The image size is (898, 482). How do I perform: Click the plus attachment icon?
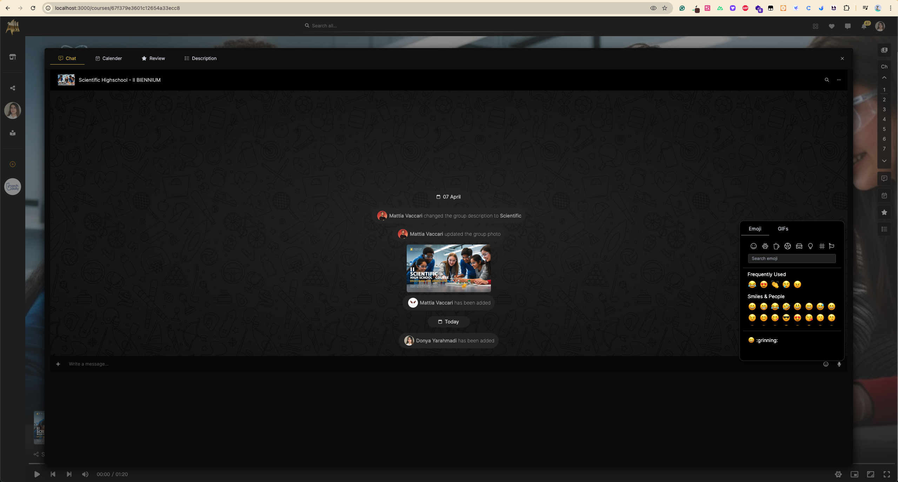tap(58, 364)
